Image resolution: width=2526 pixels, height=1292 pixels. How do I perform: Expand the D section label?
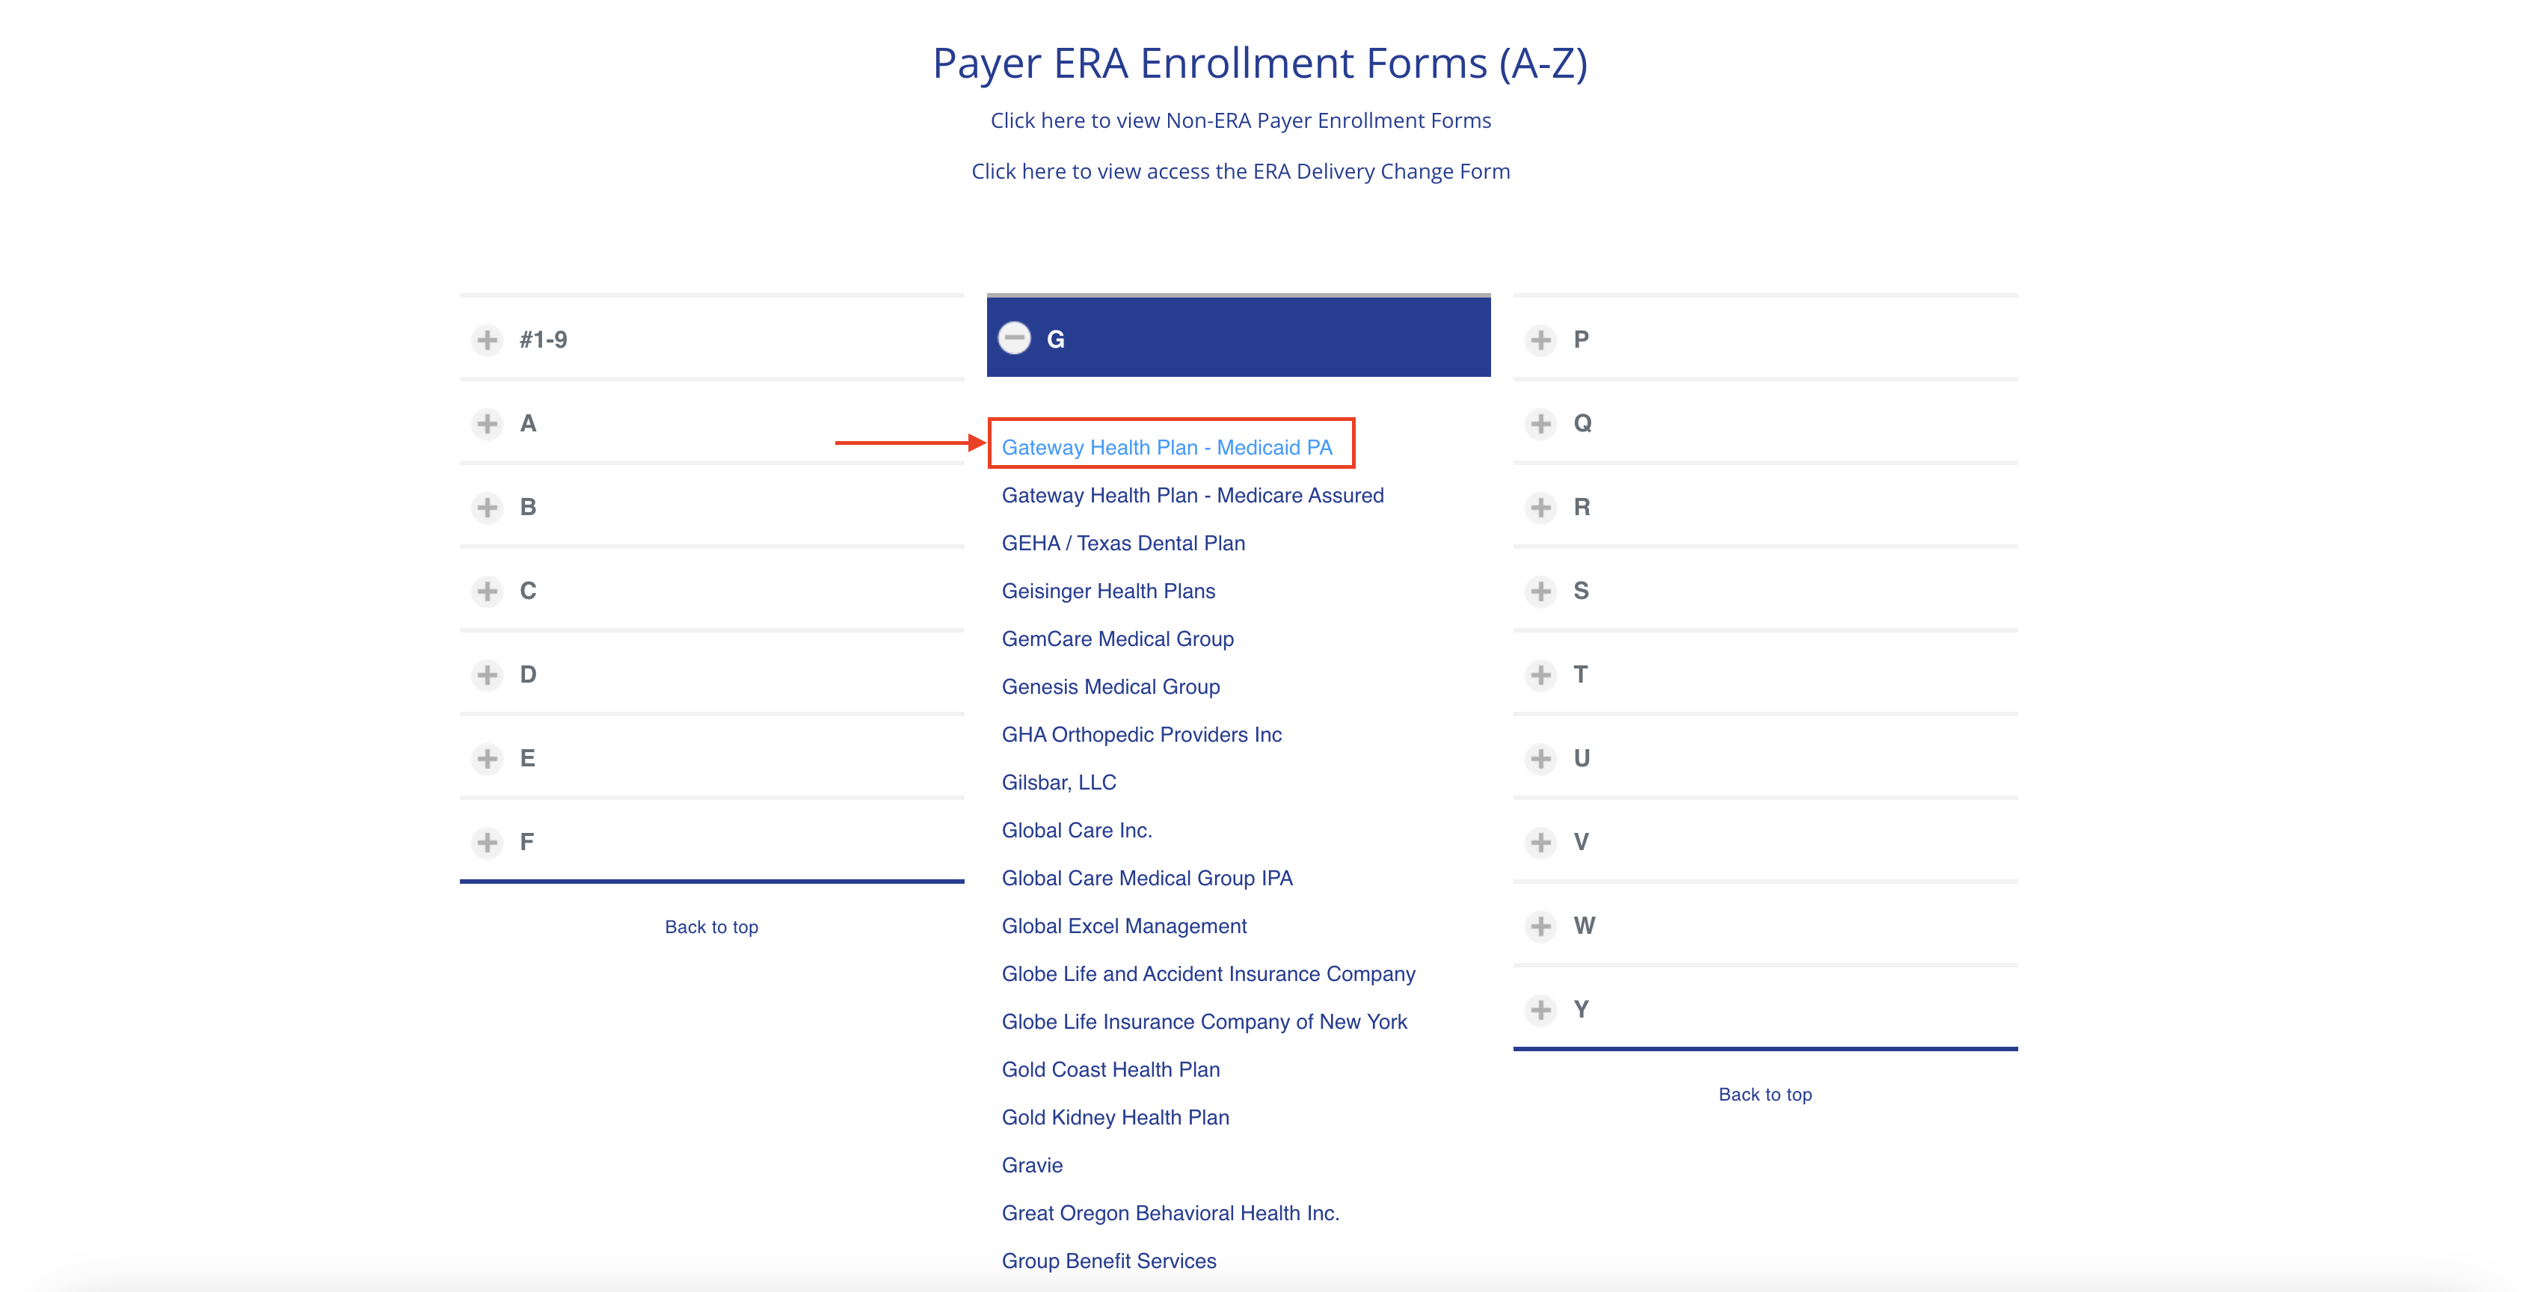(x=527, y=674)
